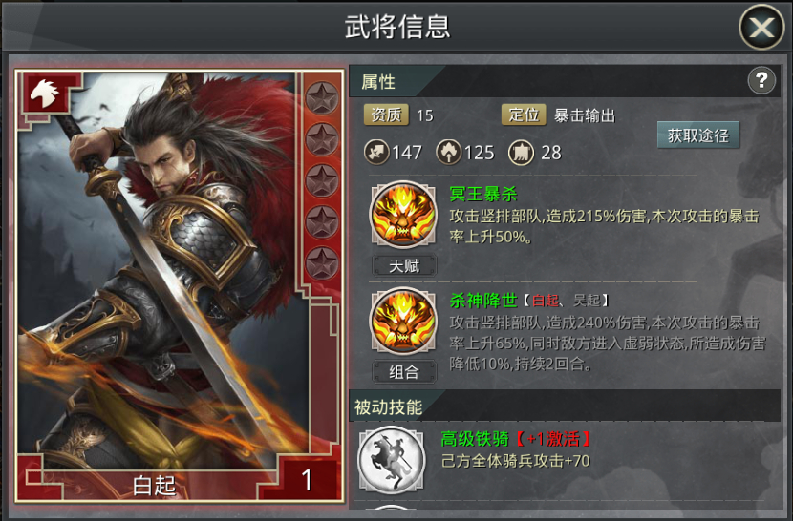The height and width of the screenshot is (521, 793).
Task: Click the third star on the card
Action: 322,180
